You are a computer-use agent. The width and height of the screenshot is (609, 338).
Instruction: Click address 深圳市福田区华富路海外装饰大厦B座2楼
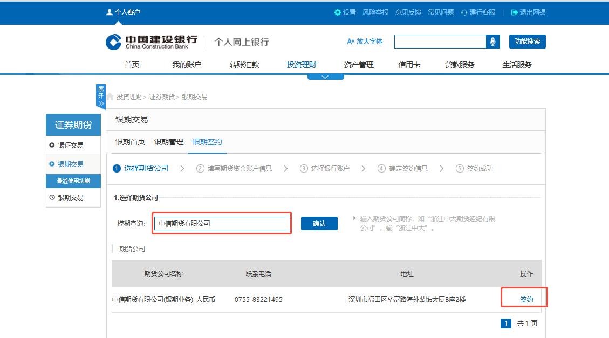[x=407, y=300]
